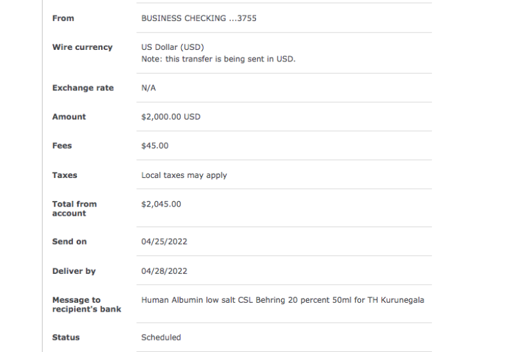Click the Total from account label
Image resolution: width=512 pixels, height=352 pixels.
tap(74, 209)
